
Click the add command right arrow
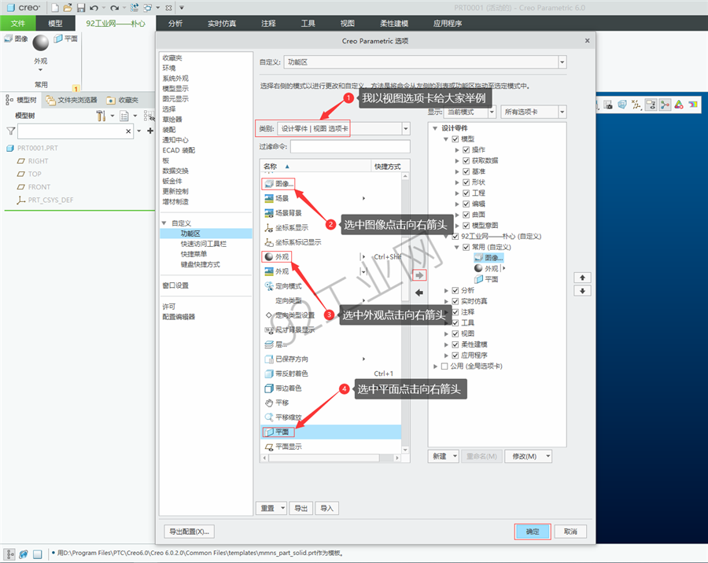[419, 275]
